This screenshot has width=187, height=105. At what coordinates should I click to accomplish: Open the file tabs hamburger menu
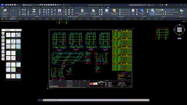2,19
